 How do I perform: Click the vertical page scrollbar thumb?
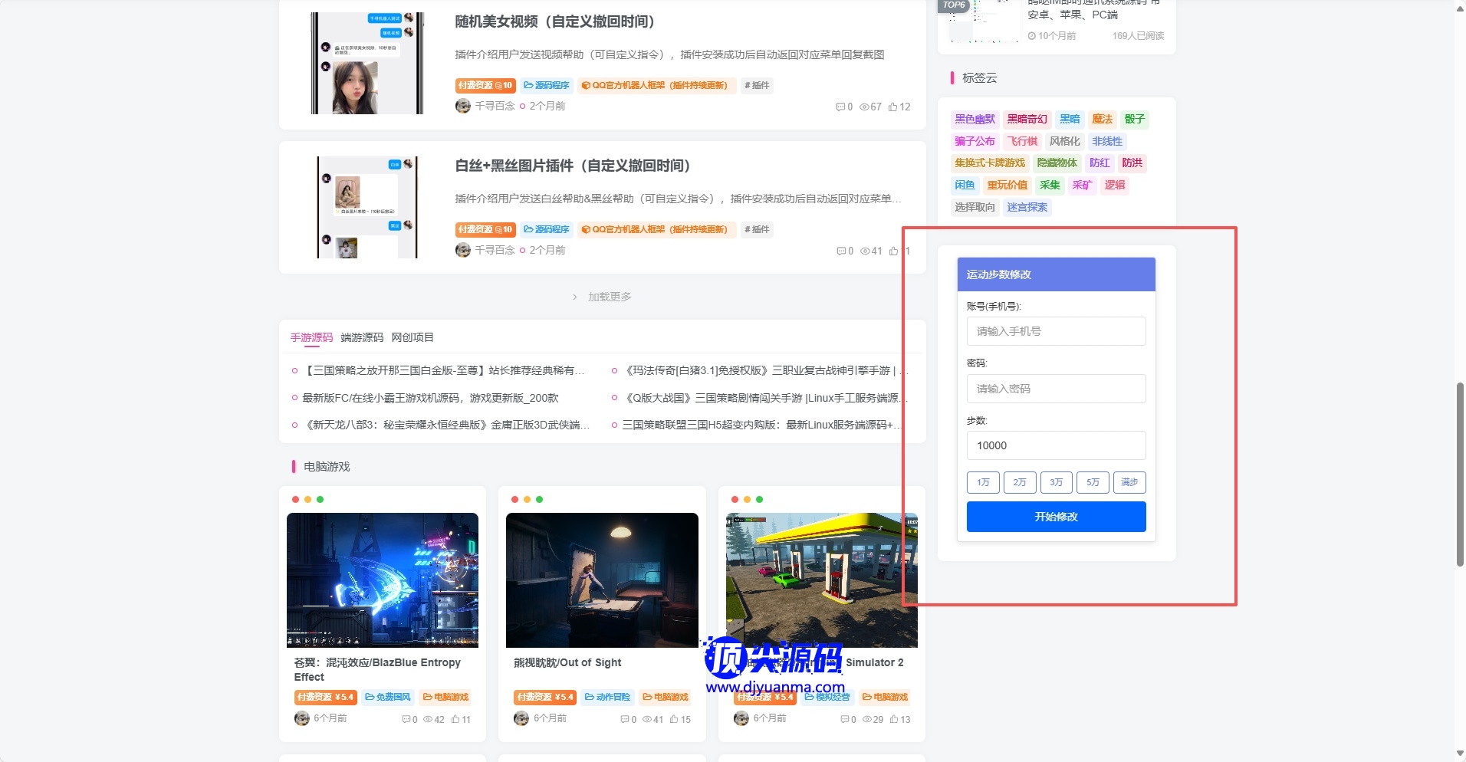click(x=1460, y=475)
